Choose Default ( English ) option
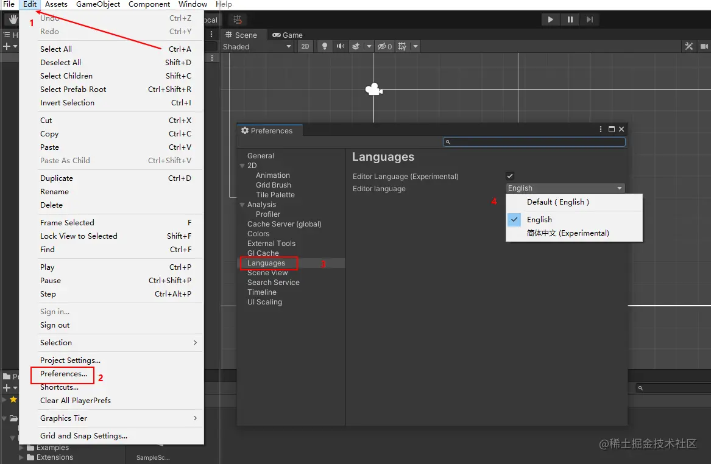Image resolution: width=711 pixels, height=464 pixels. 574,202
